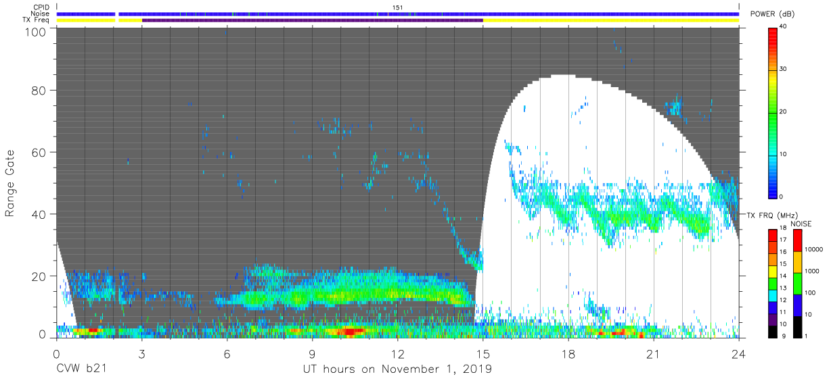Click the purple segment of the TX Freq bar

pyautogui.click(x=313, y=20)
